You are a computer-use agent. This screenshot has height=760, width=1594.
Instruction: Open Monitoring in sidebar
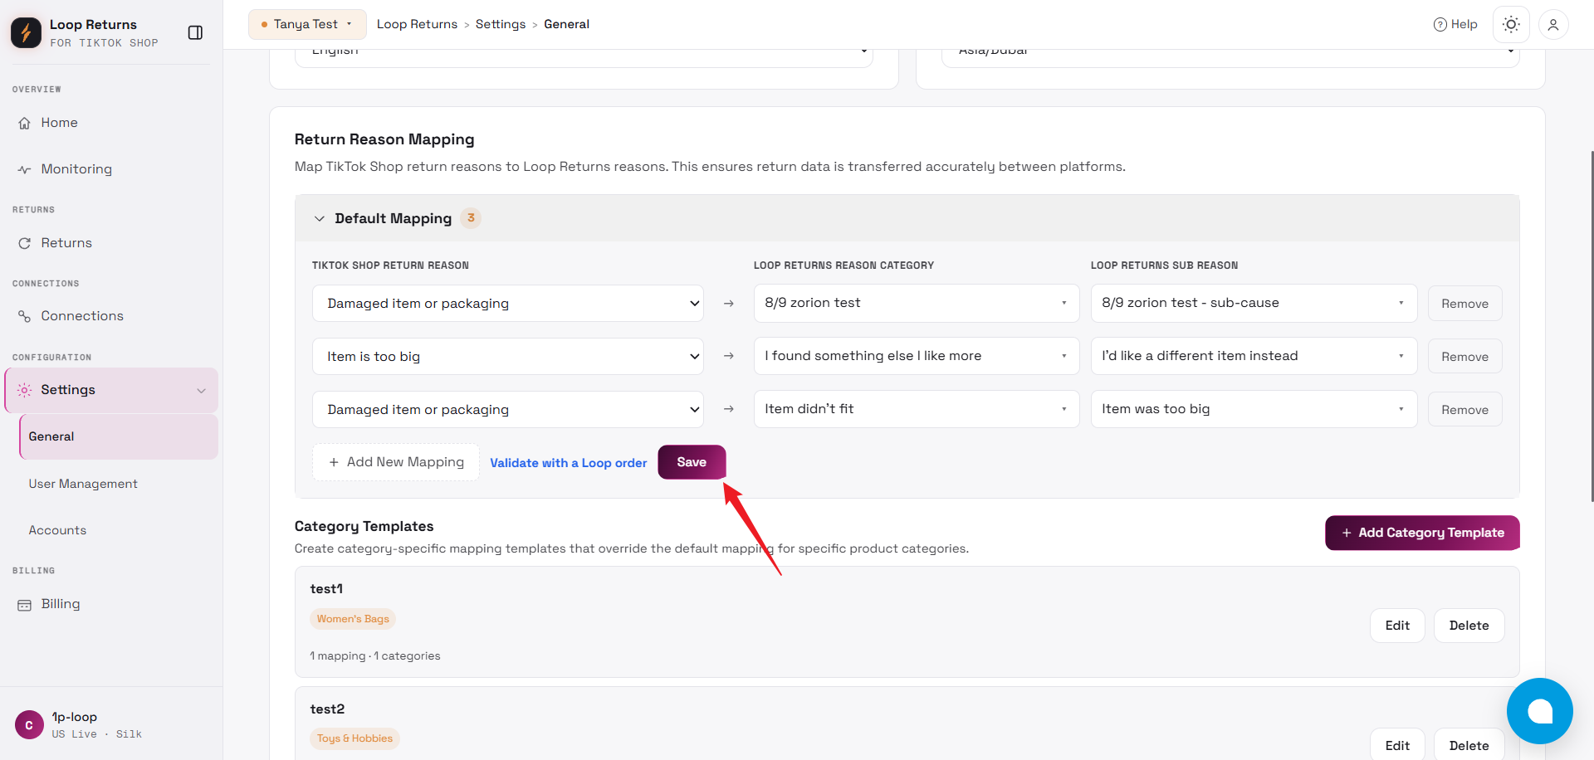coord(111,169)
